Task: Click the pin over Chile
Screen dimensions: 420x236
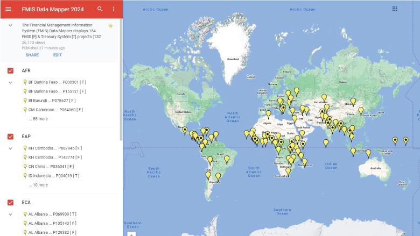Action: coord(208,176)
